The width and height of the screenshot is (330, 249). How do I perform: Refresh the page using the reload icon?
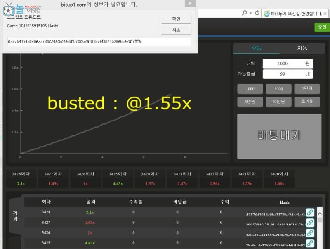[x=257, y=13]
